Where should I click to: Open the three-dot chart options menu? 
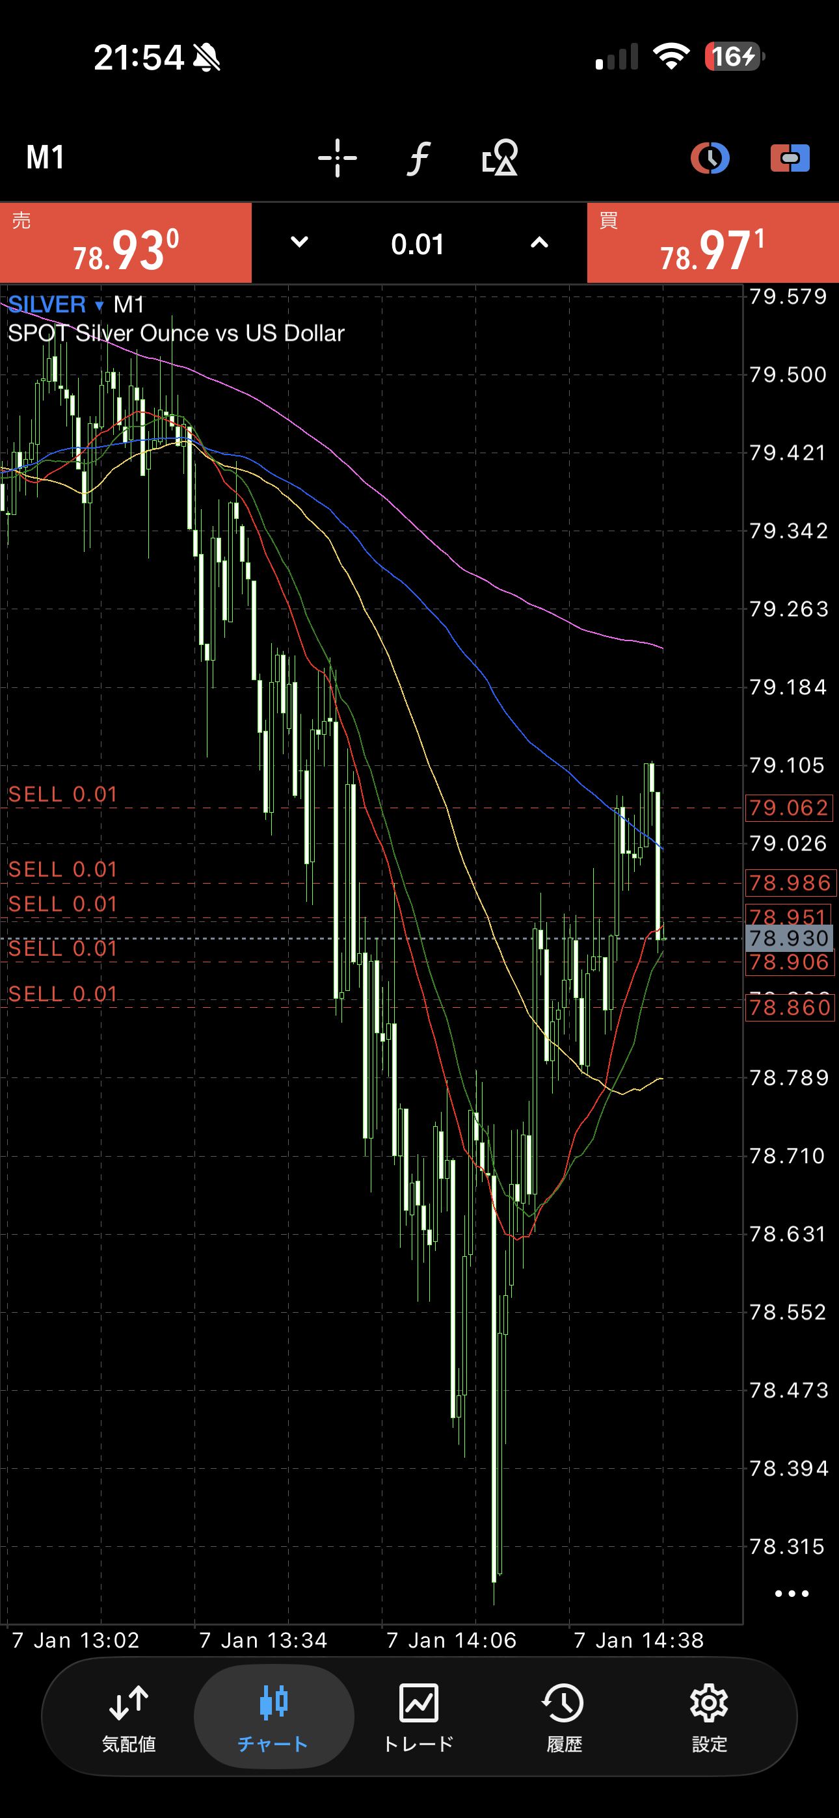[791, 1594]
